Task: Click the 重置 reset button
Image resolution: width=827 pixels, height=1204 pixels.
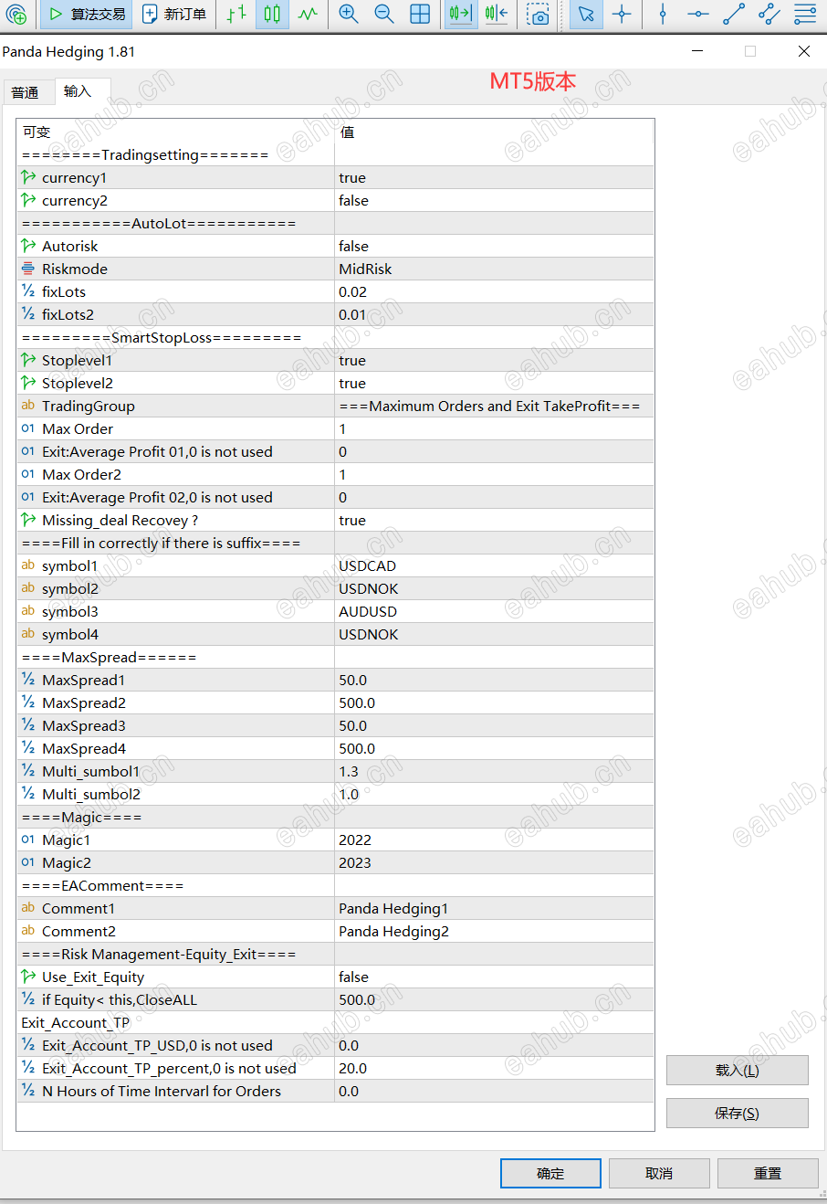Action: [768, 1173]
